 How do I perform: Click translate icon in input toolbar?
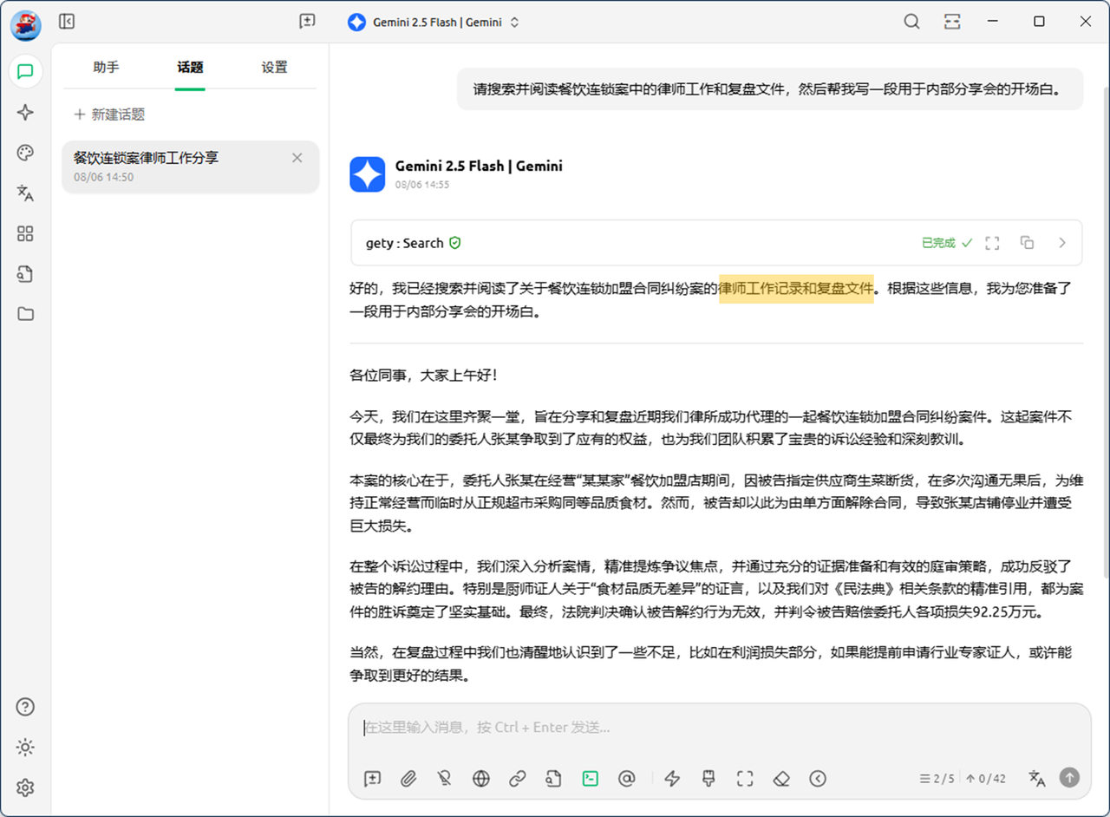[x=1037, y=779]
